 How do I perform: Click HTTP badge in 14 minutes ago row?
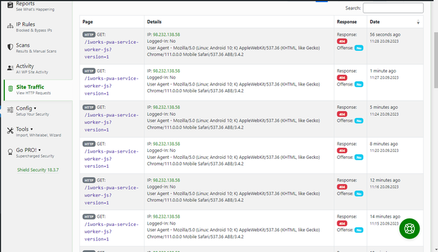89,216
